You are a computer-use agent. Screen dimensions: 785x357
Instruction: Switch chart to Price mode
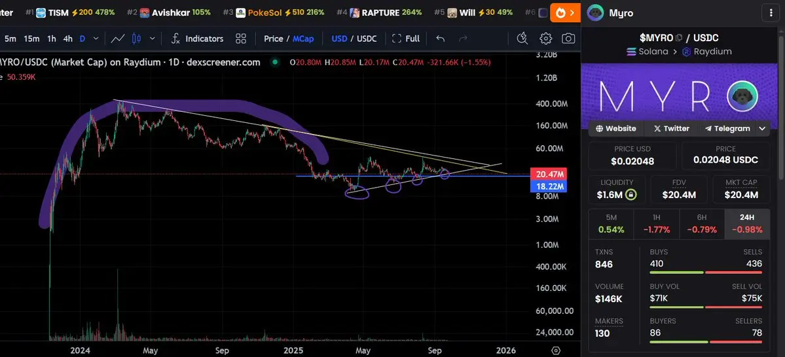[x=274, y=39]
